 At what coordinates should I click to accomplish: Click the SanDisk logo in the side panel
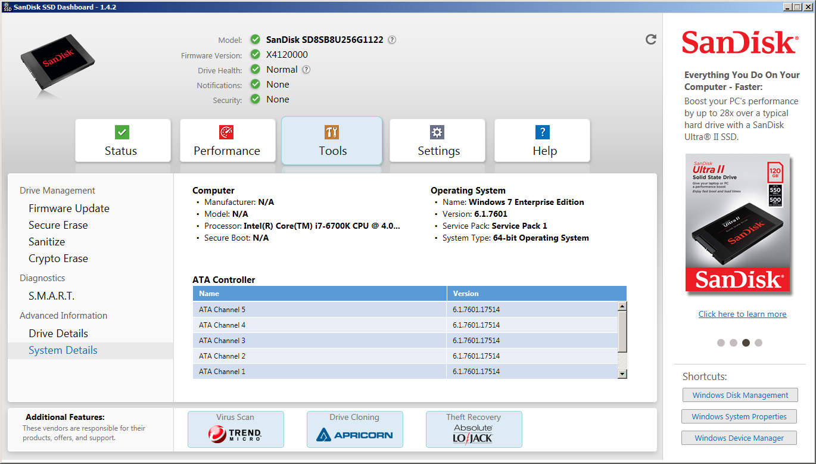tap(739, 43)
